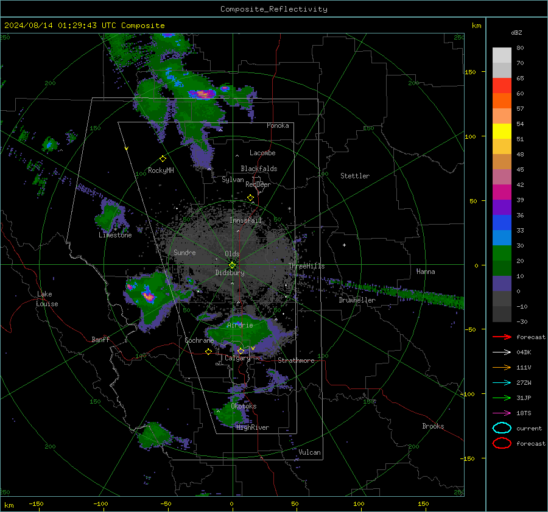The image size is (548, 512).
Task: Pick the cyan 27ZW arrow icon
Action: click(x=502, y=383)
